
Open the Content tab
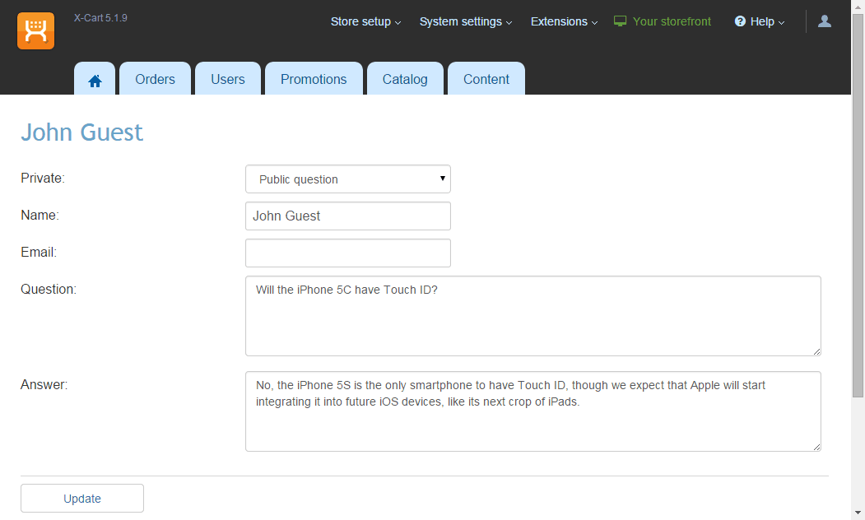486,79
